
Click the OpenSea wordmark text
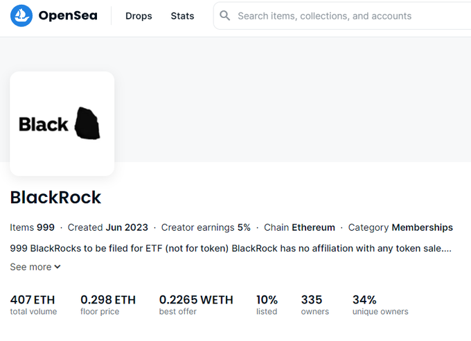(68, 16)
